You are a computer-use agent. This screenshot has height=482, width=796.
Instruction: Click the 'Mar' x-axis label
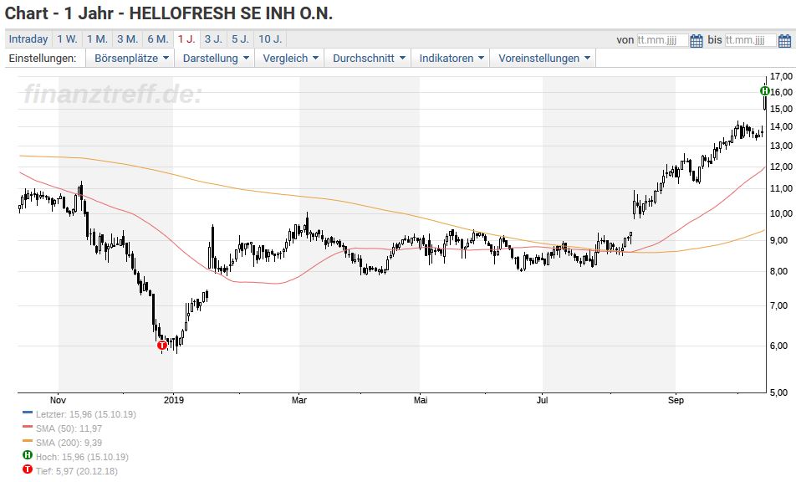[x=299, y=400]
